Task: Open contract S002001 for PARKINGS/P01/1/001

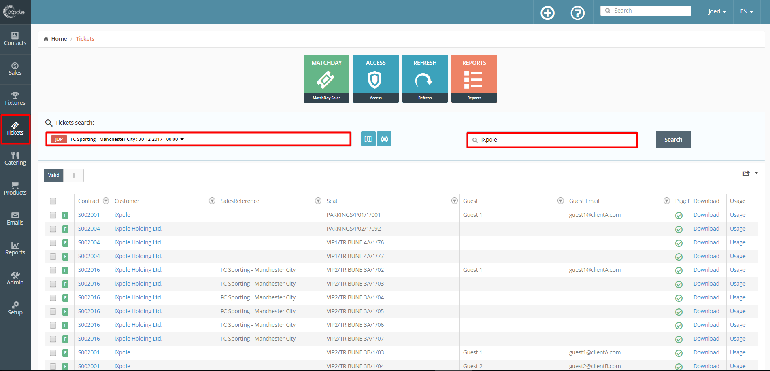Action: point(89,215)
